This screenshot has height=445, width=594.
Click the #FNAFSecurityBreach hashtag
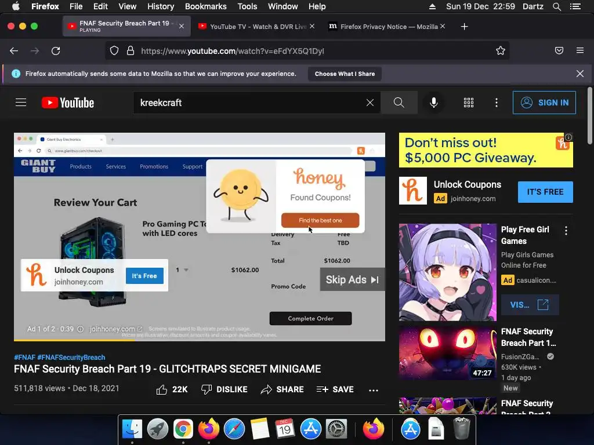71,357
